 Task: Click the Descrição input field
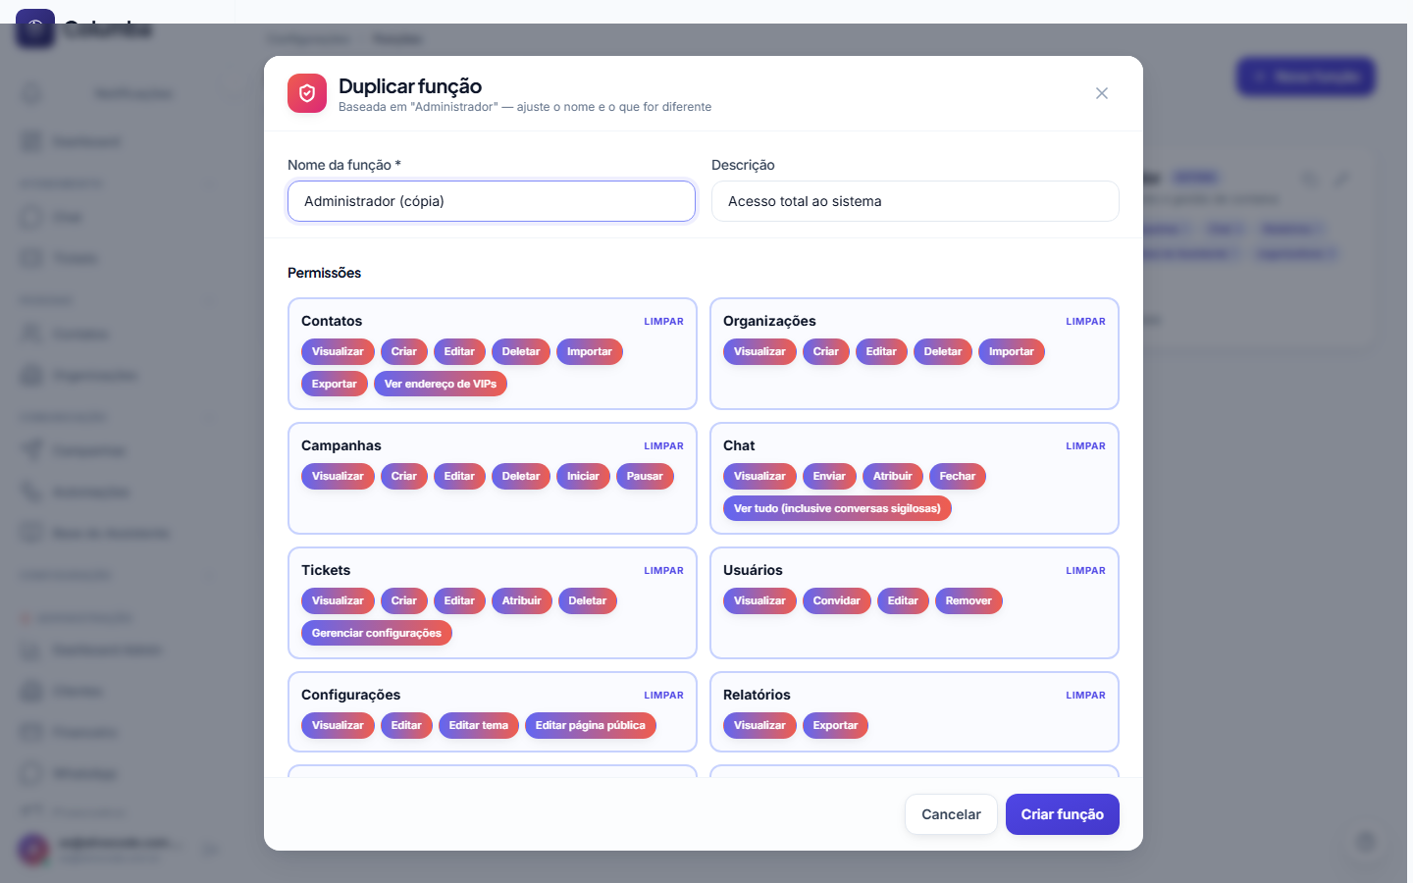pyautogui.click(x=916, y=201)
